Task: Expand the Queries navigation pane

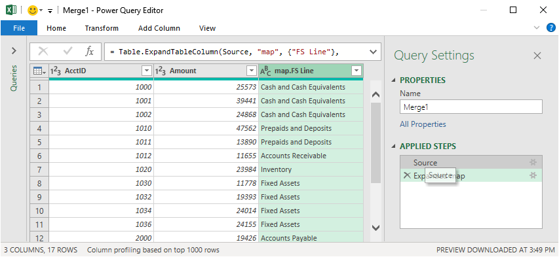Action: click(14, 51)
